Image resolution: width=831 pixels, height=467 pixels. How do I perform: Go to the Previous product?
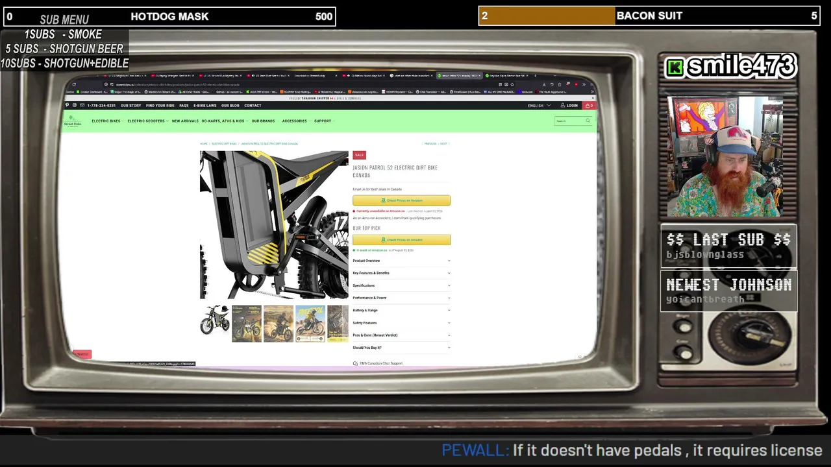pos(430,144)
